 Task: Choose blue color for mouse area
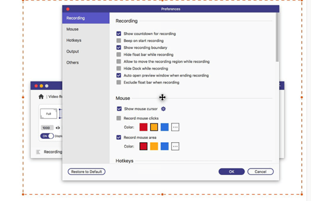pyautogui.click(x=165, y=146)
